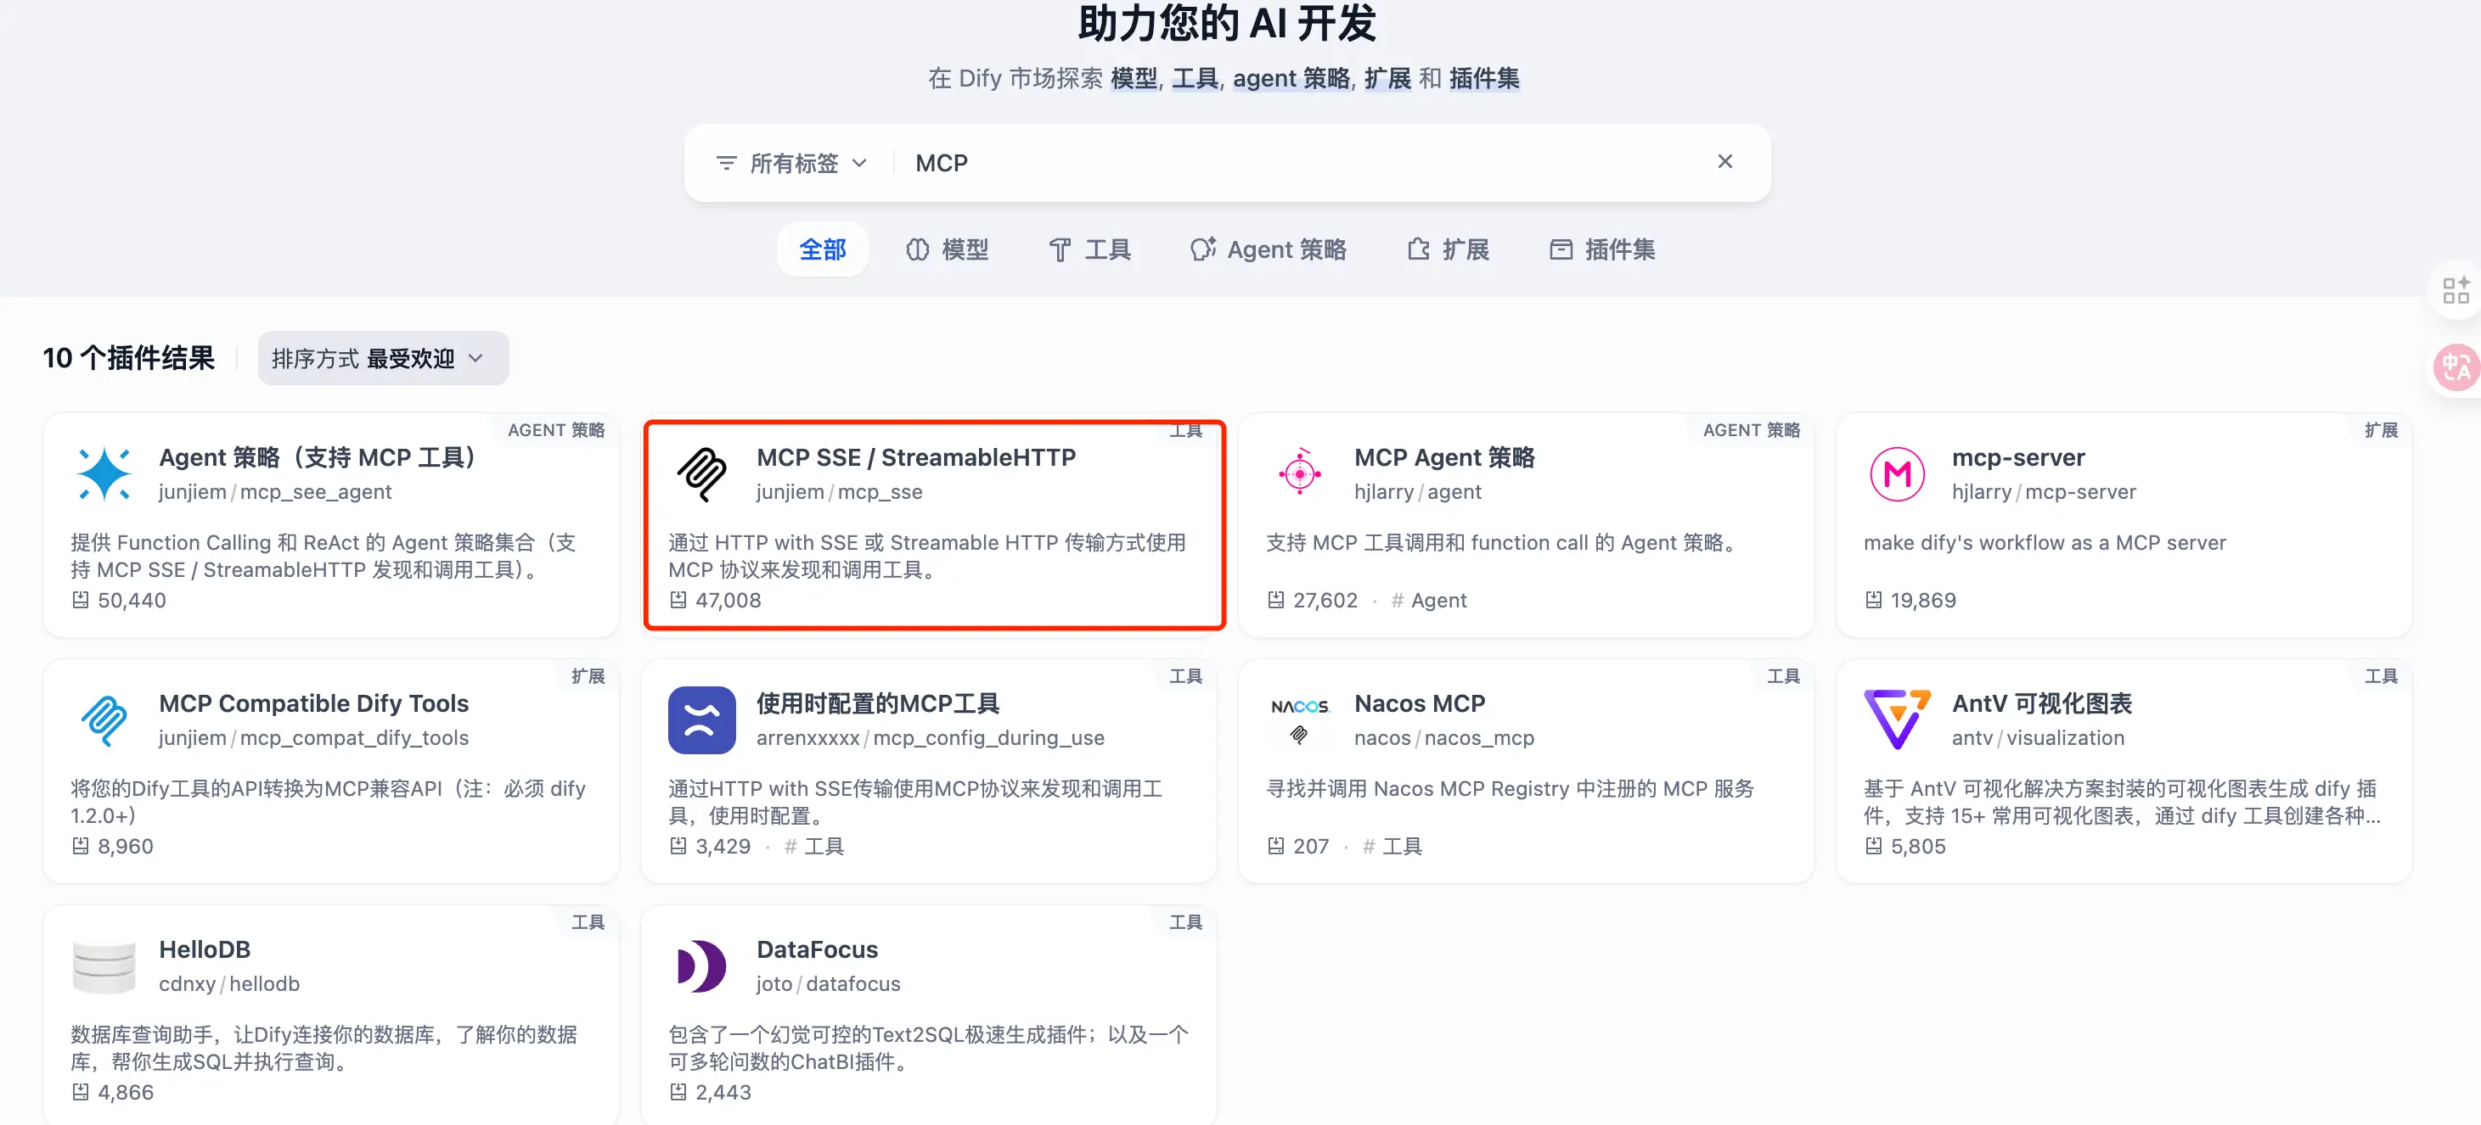Select the DataFocus plugin icon
This screenshot has height=1125, width=2481.
(x=701, y=965)
